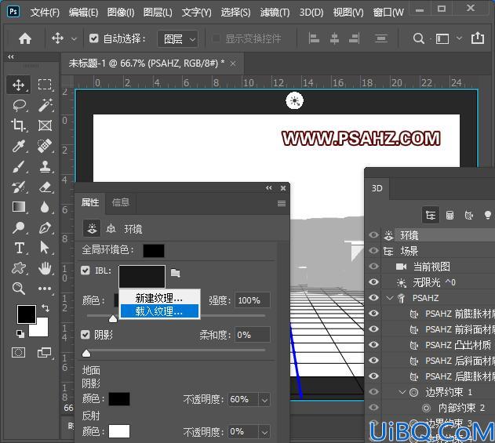This screenshot has width=495, height=443.
Task: Collapse the 边界约束 1 node
Action: point(402,392)
